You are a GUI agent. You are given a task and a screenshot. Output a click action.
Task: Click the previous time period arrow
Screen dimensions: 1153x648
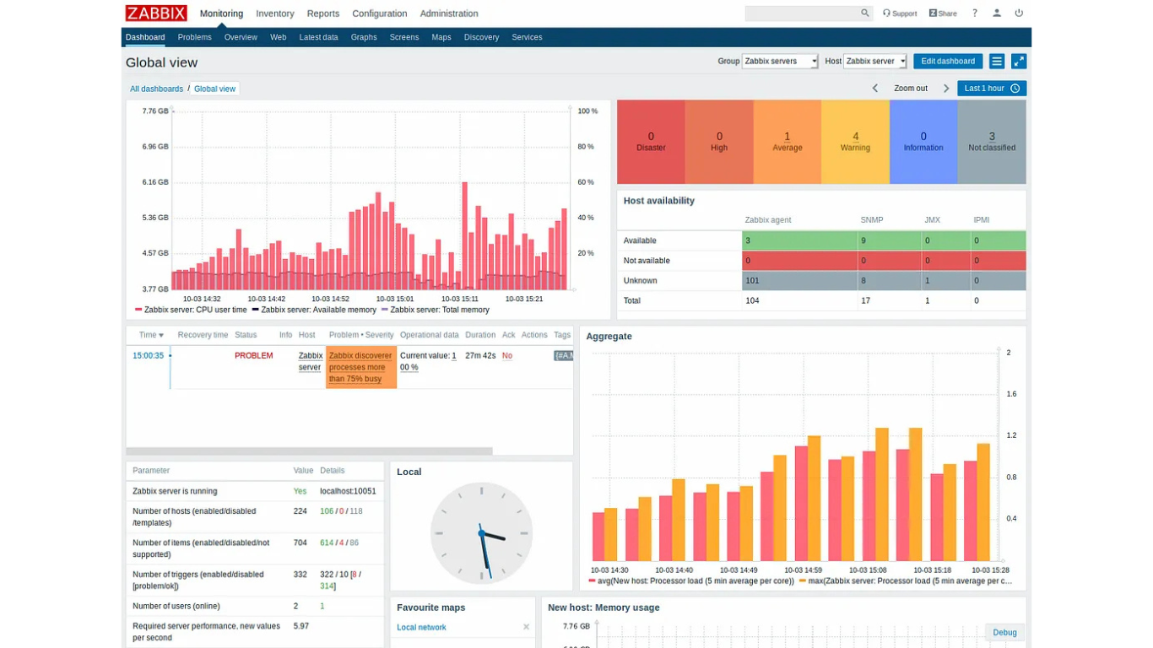875,89
